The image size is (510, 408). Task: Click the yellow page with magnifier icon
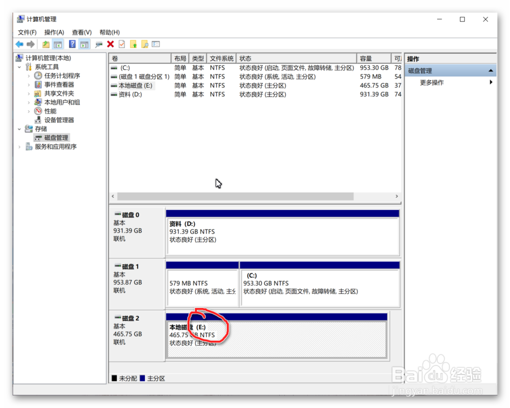tap(145, 44)
